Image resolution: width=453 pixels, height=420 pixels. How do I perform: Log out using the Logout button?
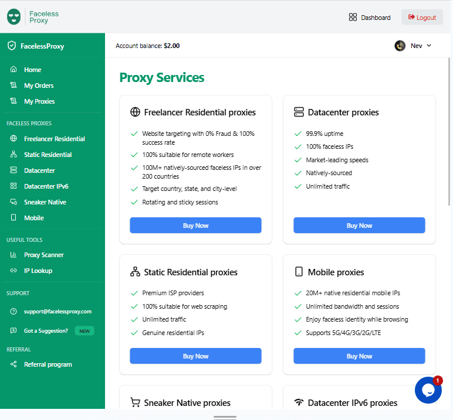point(422,17)
